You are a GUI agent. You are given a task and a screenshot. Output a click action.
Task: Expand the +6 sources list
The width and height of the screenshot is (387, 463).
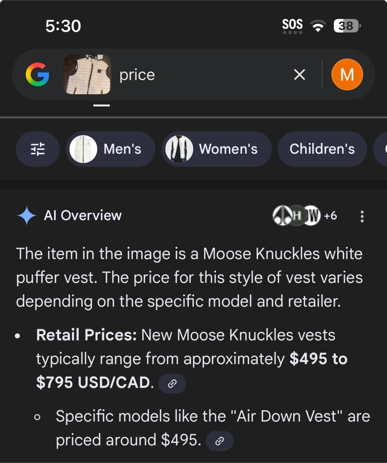point(330,215)
